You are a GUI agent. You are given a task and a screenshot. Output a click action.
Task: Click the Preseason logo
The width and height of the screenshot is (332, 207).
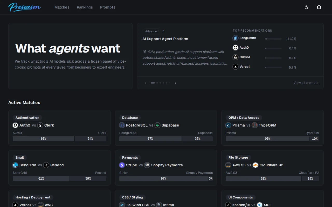coord(25,7)
